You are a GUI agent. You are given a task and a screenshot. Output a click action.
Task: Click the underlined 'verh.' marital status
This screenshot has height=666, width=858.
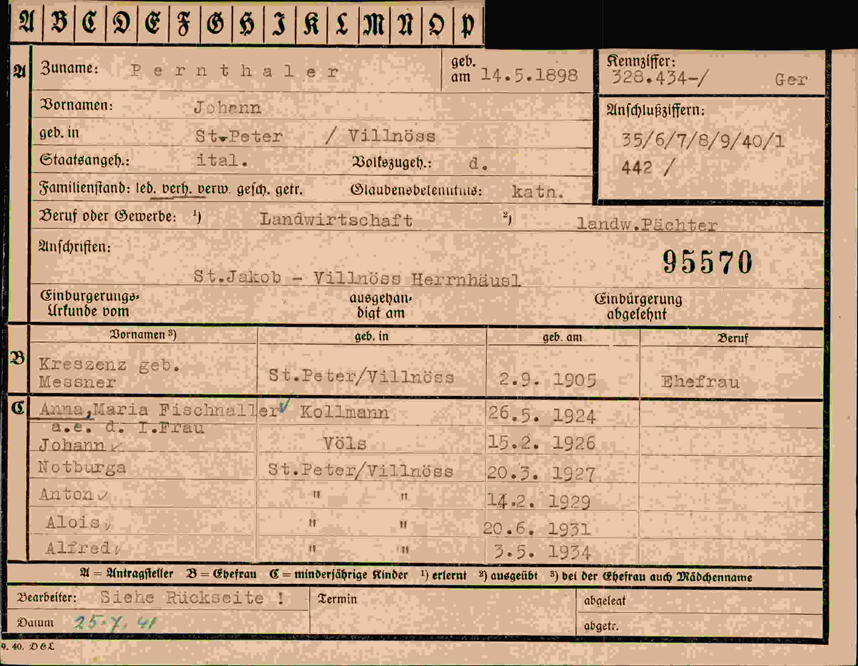point(177,189)
